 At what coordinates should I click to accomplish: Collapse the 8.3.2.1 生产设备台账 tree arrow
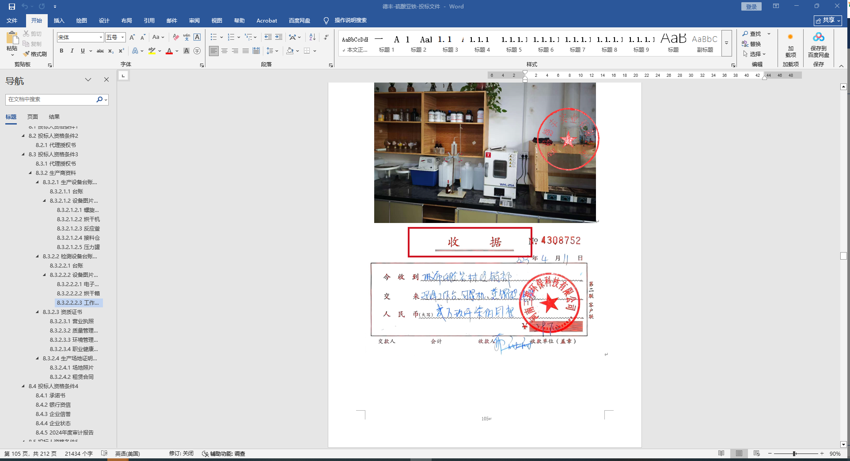pos(38,182)
